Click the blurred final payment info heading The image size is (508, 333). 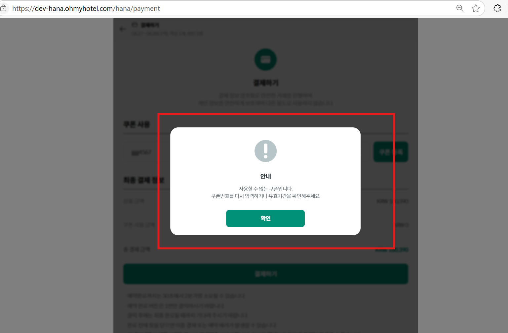click(x=143, y=180)
